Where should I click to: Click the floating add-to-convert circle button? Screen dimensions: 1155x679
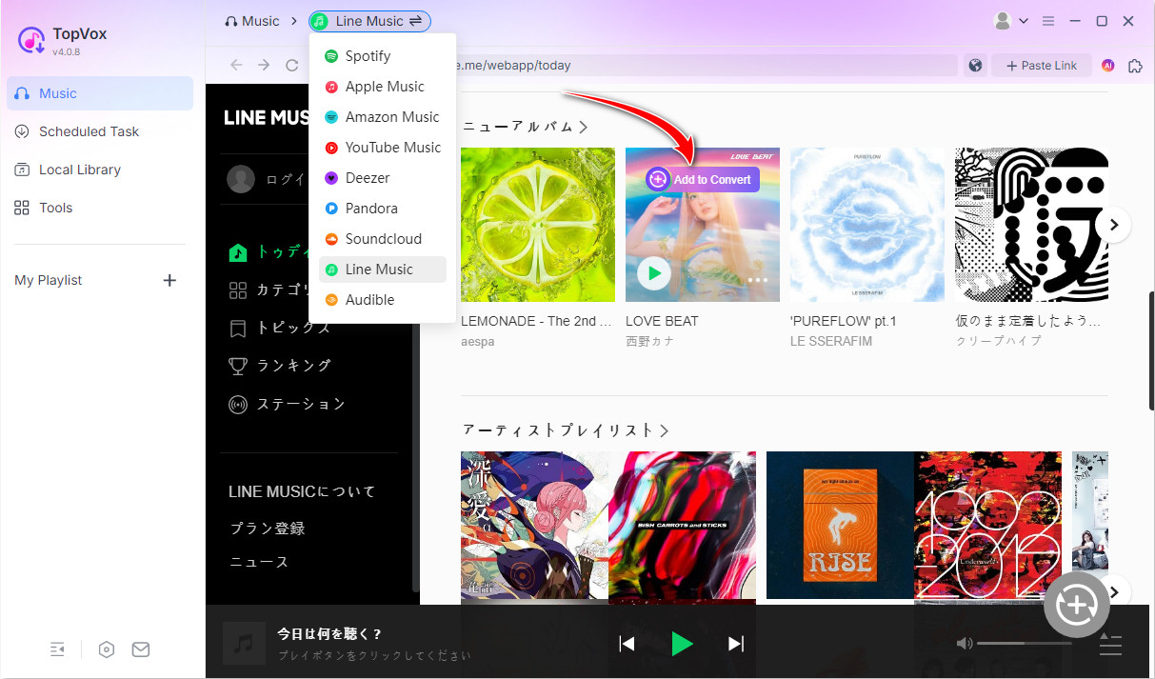click(1077, 604)
